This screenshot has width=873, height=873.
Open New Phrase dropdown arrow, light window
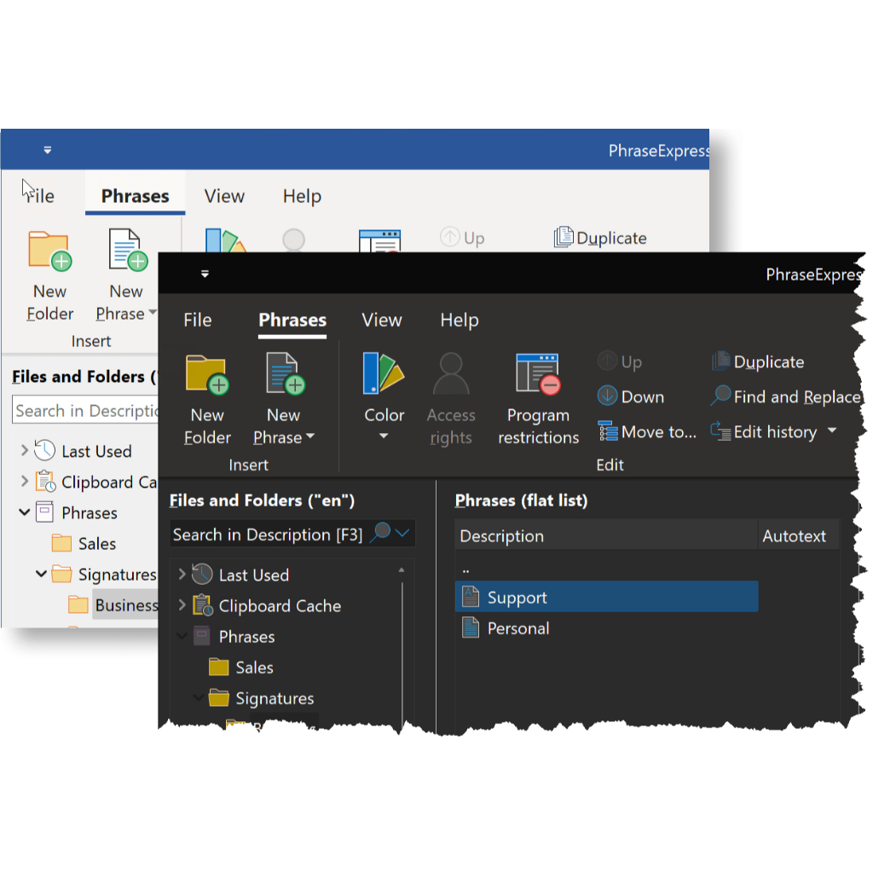tap(153, 312)
